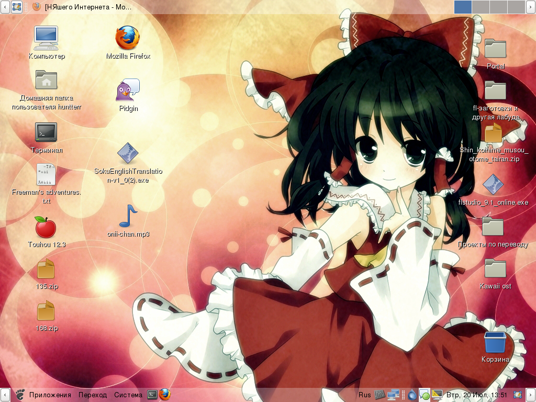Collapse bottom panel using its left arrow
The image size is (536, 402).
[5, 395]
